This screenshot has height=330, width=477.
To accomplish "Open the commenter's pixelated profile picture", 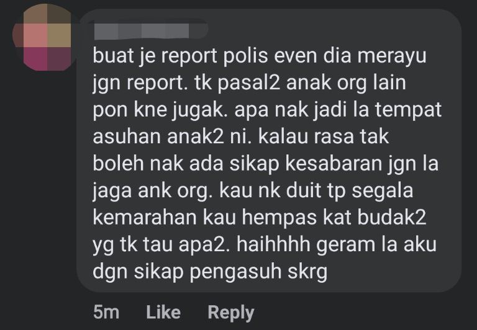I will pyautogui.click(x=43, y=37).
